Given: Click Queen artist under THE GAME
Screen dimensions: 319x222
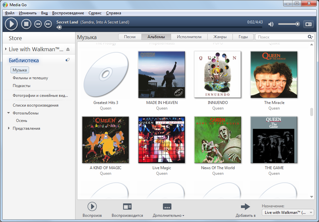Looking at the screenshot, I should pyautogui.click(x=274, y=173).
